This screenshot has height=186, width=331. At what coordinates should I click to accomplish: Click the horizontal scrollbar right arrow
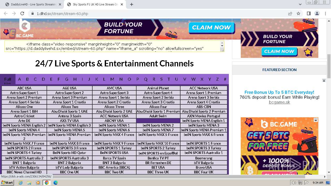[325, 177]
